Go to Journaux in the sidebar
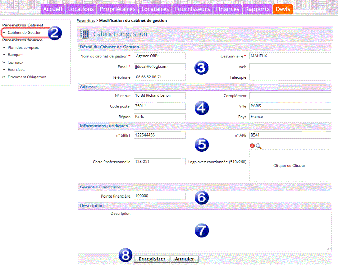 coord(16,62)
